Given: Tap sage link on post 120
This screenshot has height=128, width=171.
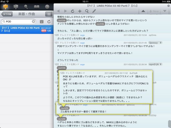Looking at the screenshot, I should [82, 35].
